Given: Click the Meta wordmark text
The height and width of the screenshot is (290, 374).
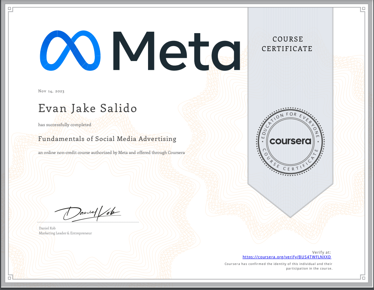Looking at the screenshot, I should (x=177, y=51).
